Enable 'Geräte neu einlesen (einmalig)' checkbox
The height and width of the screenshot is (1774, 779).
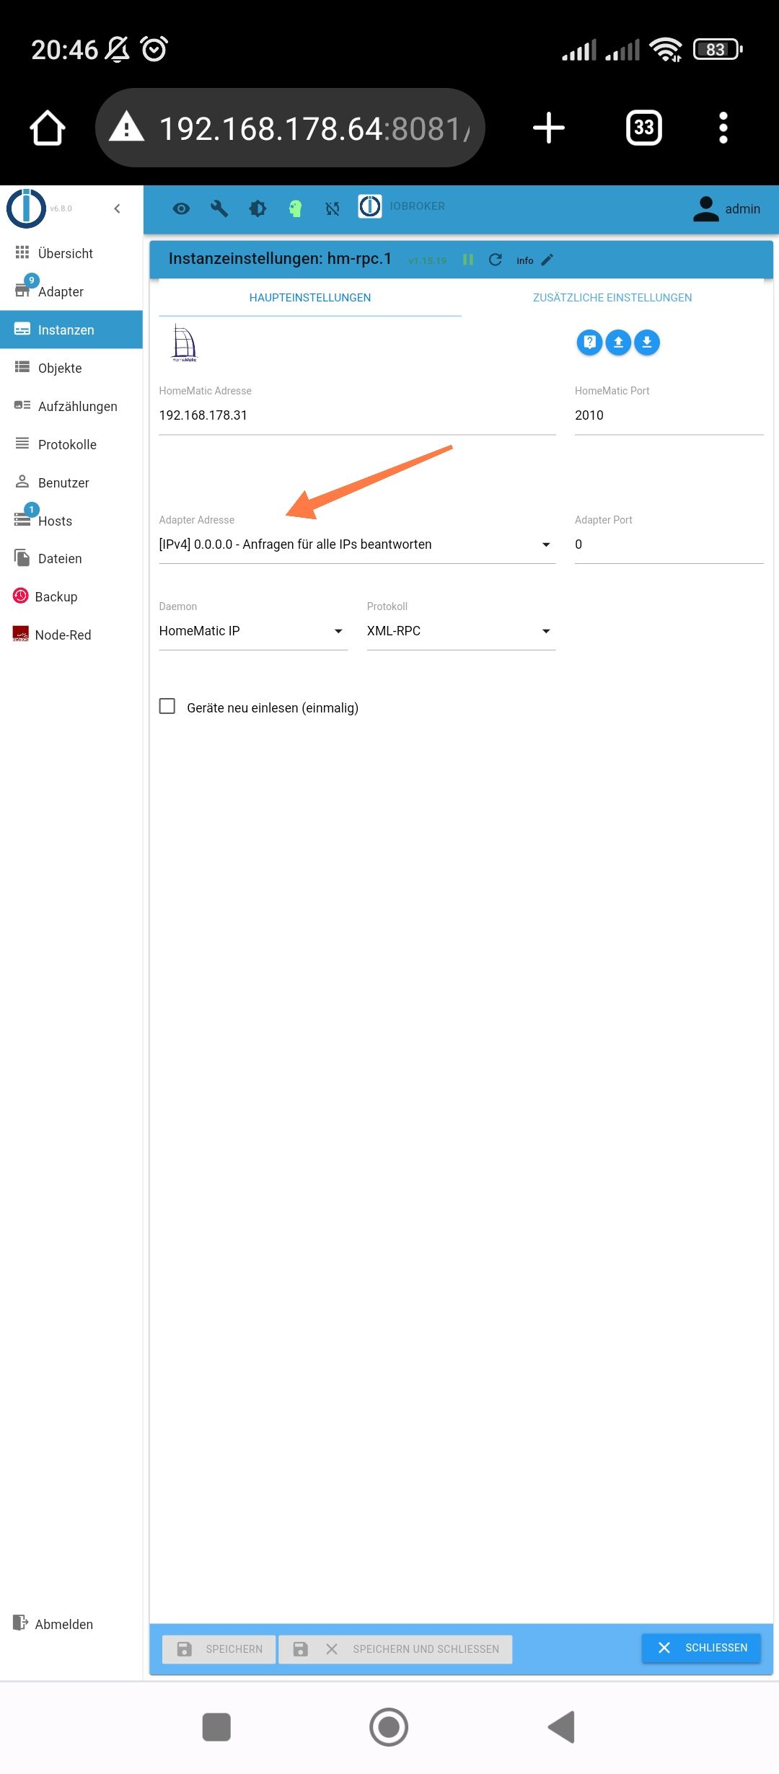[167, 706]
